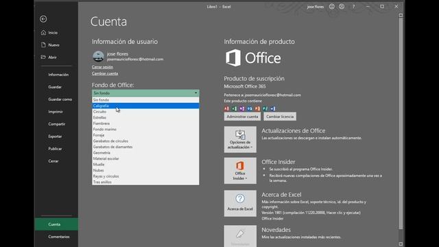The height and width of the screenshot is (247, 439).
Task: Select Fondo marino background option
Action: [x=145, y=130]
